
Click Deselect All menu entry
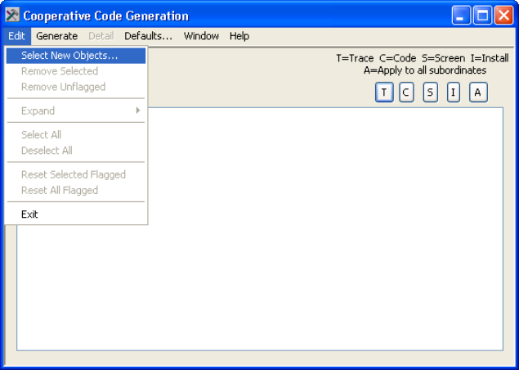[76, 151]
